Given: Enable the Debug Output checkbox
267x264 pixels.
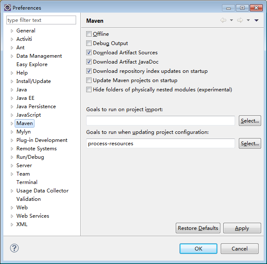Looking at the screenshot, I should 89,43.
